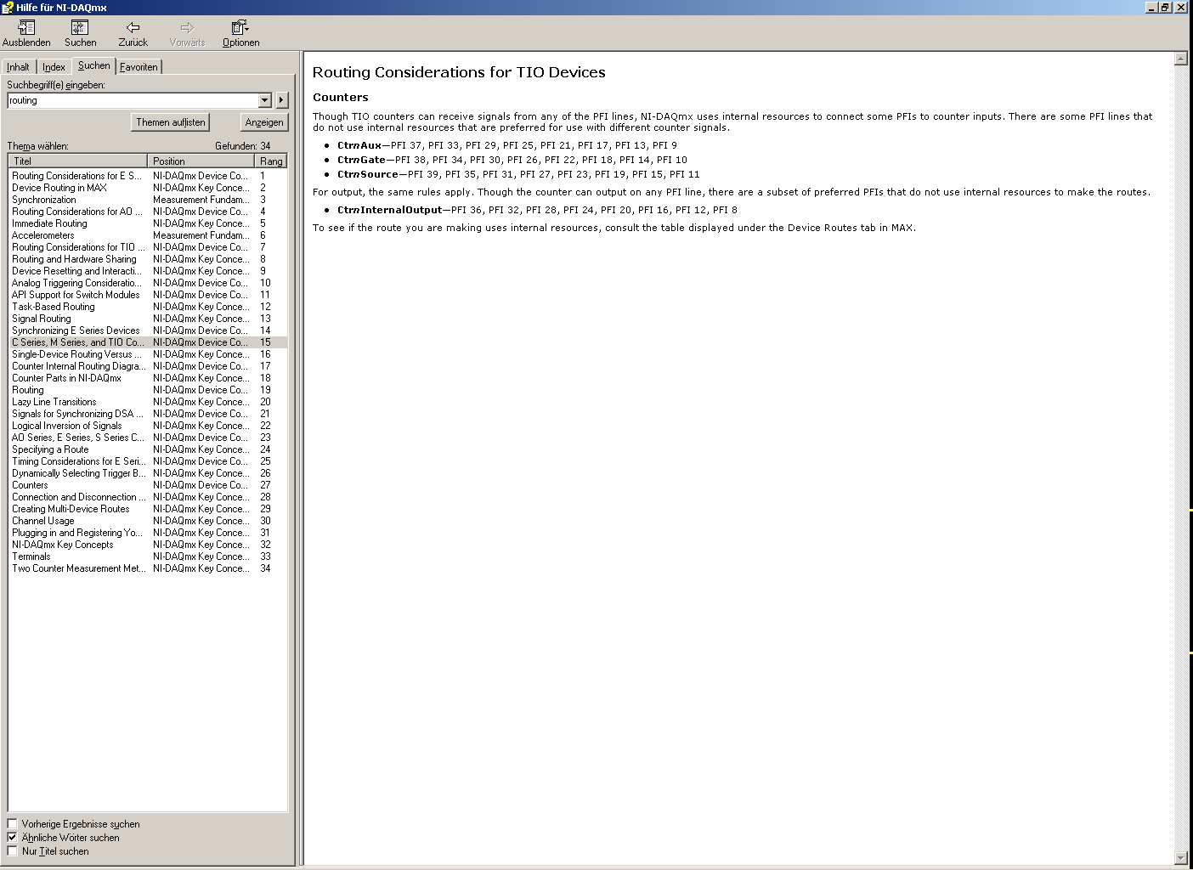Go back with the Zurück arrow
Viewport: 1193px width, 870px height.
click(x=133, y=33)
